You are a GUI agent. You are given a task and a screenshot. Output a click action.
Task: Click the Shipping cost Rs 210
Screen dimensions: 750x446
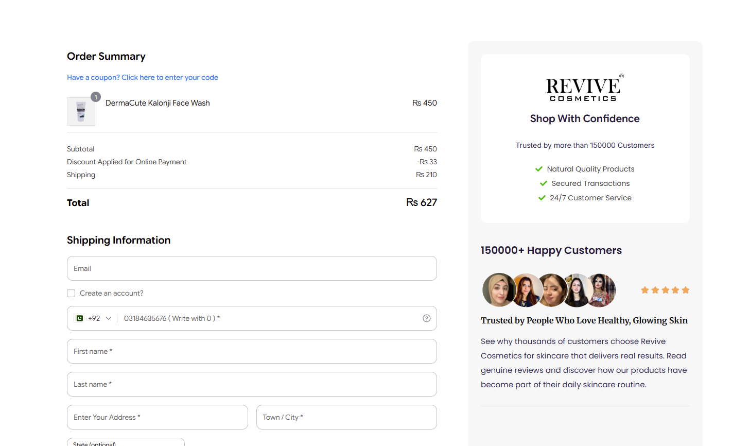(426, 175)
